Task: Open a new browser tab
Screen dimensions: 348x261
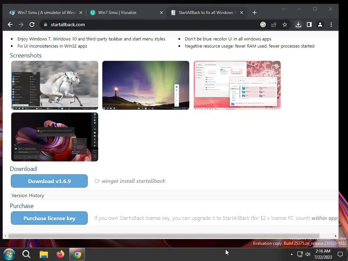Action: tap(255, 13)
